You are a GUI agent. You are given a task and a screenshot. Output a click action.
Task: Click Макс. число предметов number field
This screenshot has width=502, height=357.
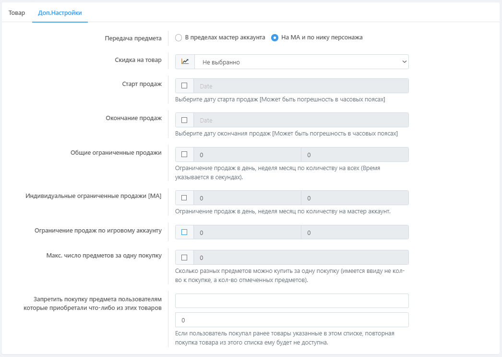click(301, 258)
